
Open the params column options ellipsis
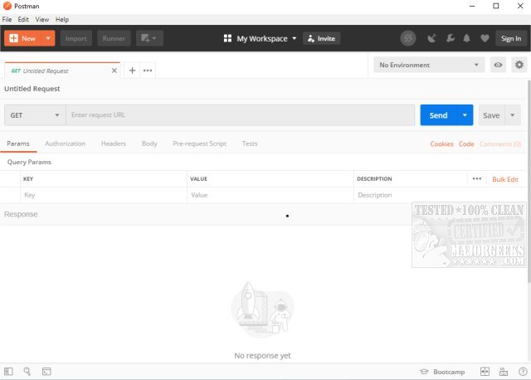[x=477, y=179]
